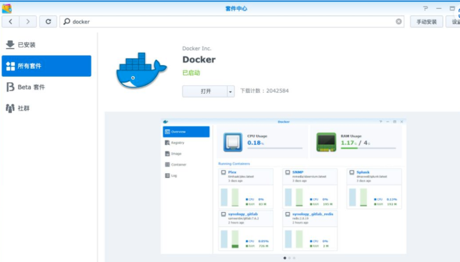The width and height of the screenshot is (460, 262).
Task: Select 已安装 in the sidebar
Action: pos(46,45)
